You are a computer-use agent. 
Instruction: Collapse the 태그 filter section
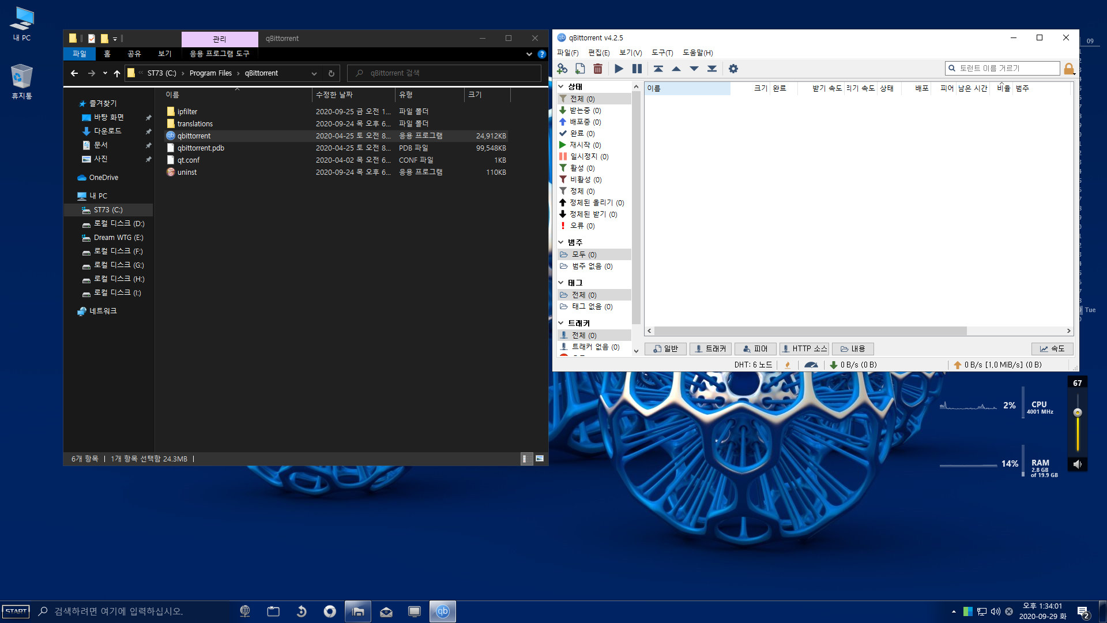click(561, 283)
